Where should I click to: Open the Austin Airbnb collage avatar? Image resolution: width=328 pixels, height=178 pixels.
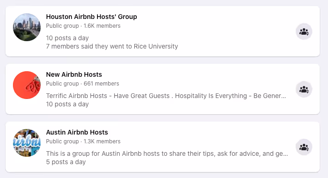click(27, 143)
